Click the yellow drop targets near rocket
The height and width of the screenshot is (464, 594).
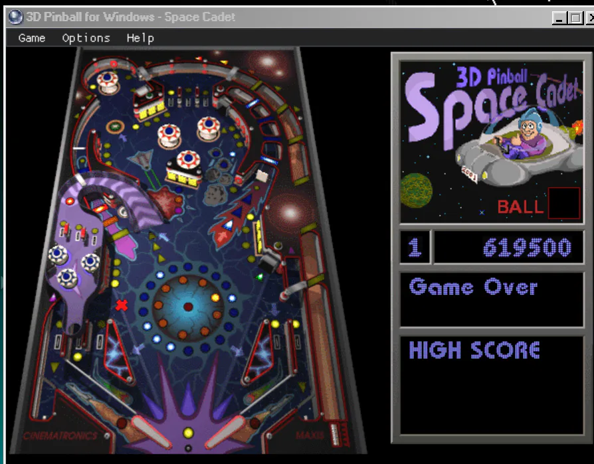[x=259, y=236]
